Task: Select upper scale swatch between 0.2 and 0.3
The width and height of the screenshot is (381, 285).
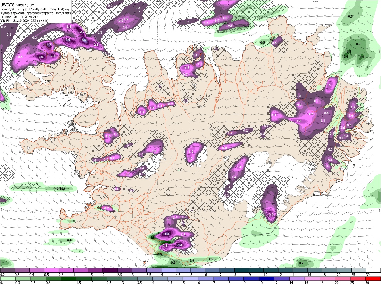Action: pyautogui.click(x=7, y=270)
